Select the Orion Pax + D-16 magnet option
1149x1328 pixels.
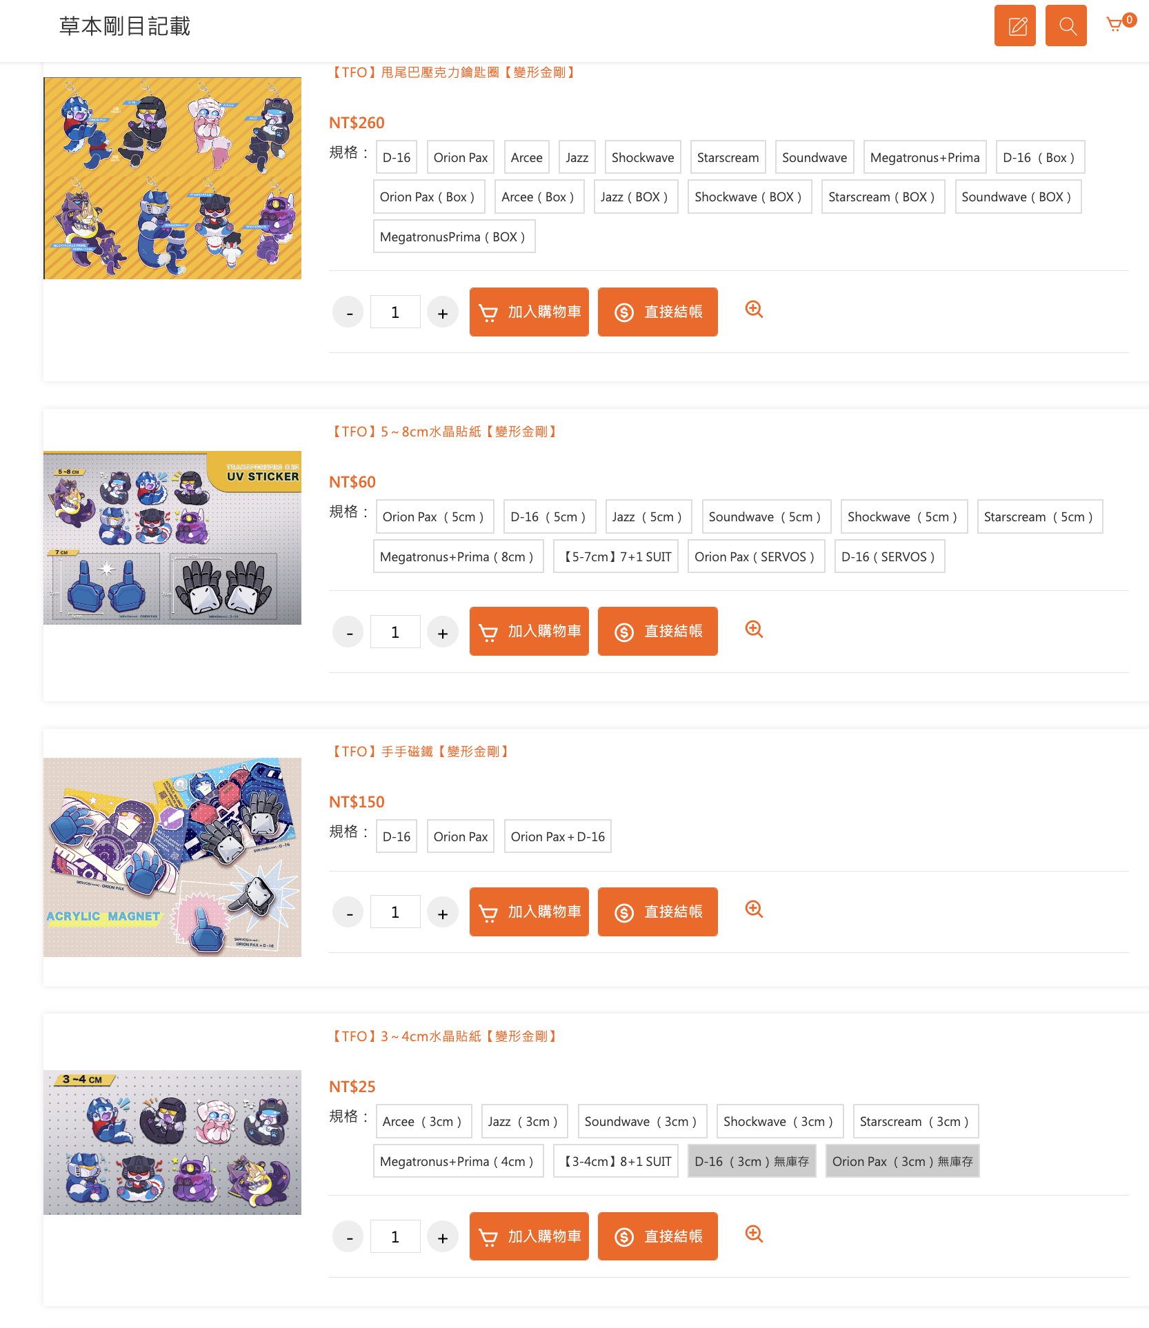(x=557, y=836)
